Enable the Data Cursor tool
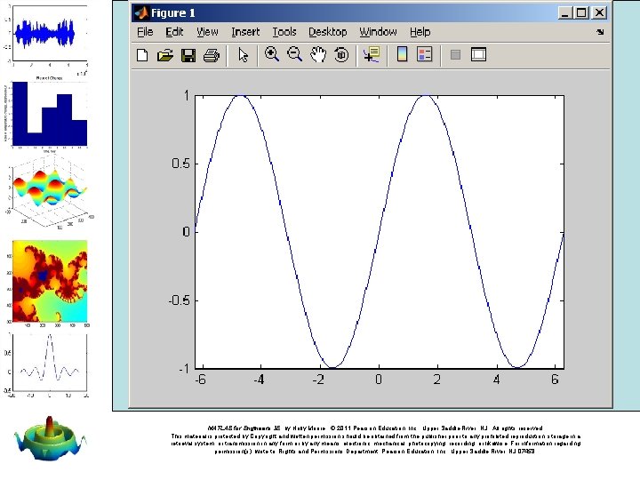This screenshot has width=640, height=480. coord(372,54)
